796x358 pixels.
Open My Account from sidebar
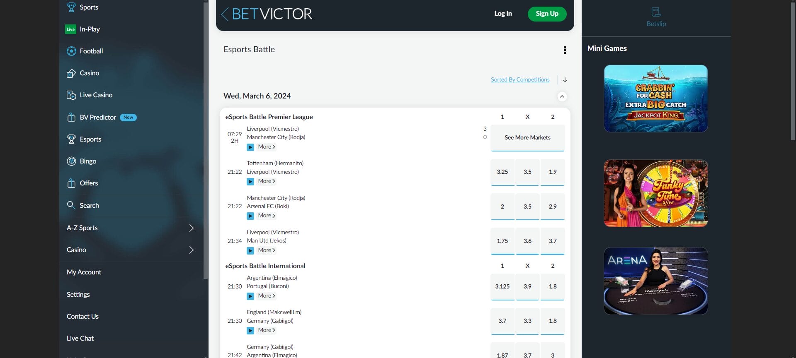click(84, 272)
